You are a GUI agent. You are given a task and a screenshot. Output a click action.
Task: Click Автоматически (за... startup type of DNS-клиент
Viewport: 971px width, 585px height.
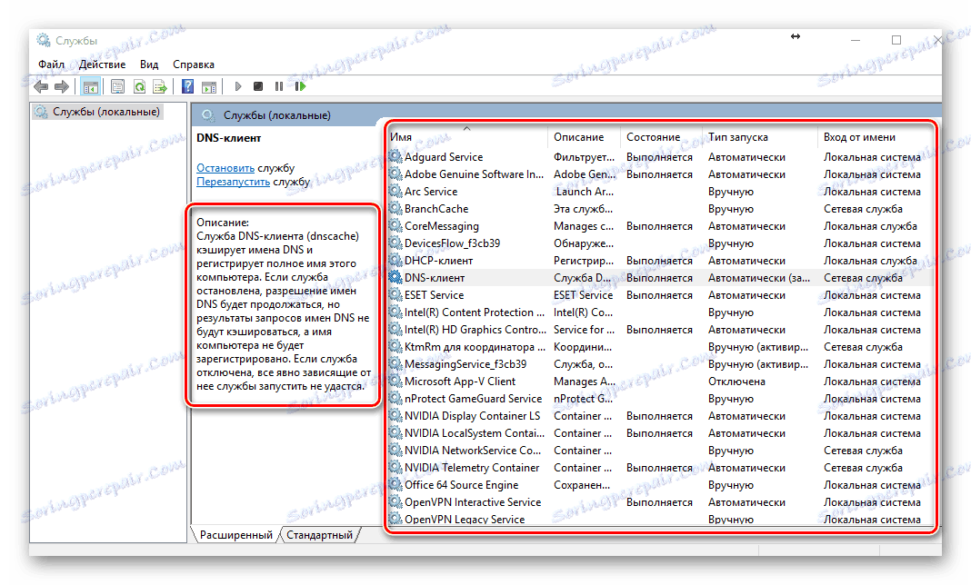(x=758, y=277)
